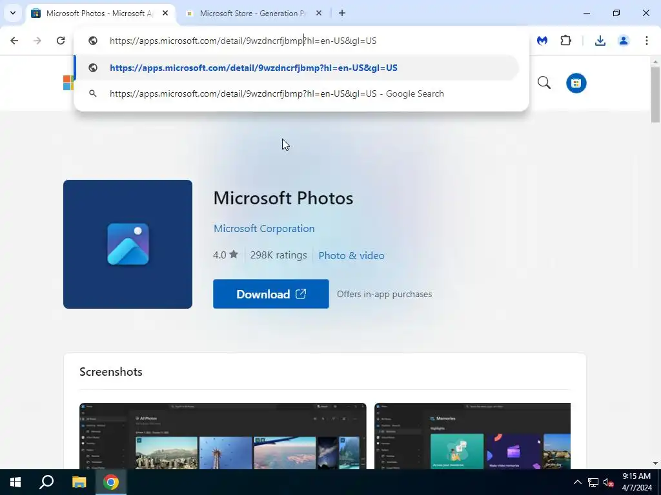The image size is (661, 495).
Task: Click the 298K ratings text
Action: point(279,255)
